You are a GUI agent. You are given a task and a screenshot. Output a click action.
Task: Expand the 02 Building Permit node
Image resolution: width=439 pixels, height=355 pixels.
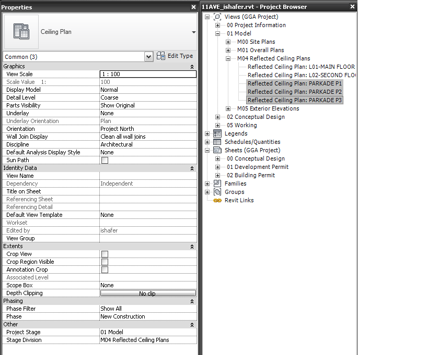pyautogui.click(x=217, y=175)
